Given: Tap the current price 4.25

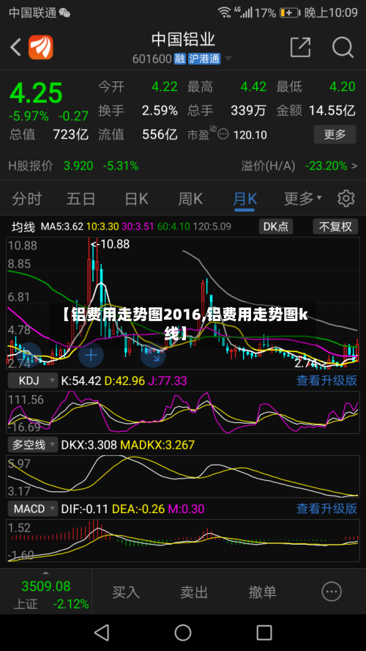Looking at the screenshot, I should 36,92.
